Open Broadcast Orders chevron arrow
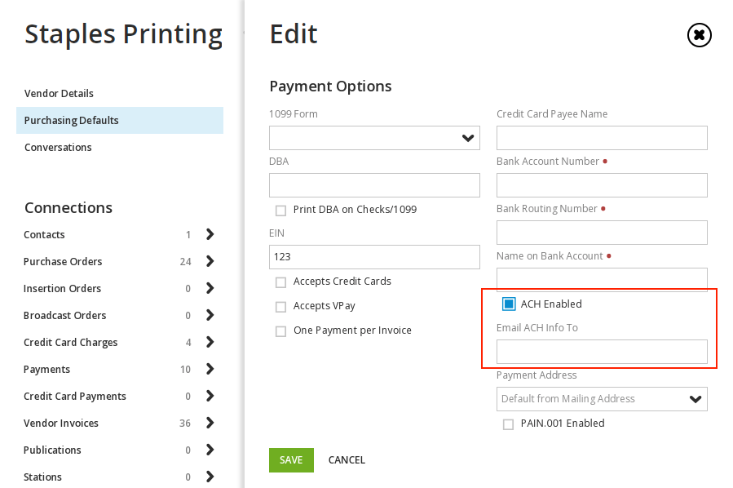 (x=210, y=315)
